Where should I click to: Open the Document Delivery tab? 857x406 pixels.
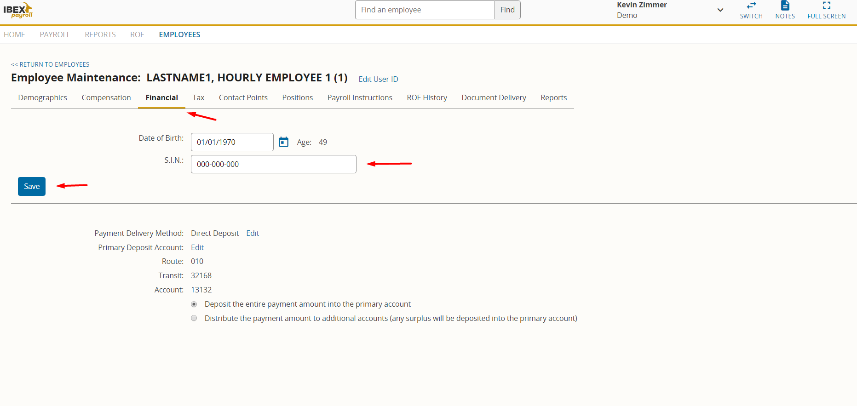tap(494, 97)
